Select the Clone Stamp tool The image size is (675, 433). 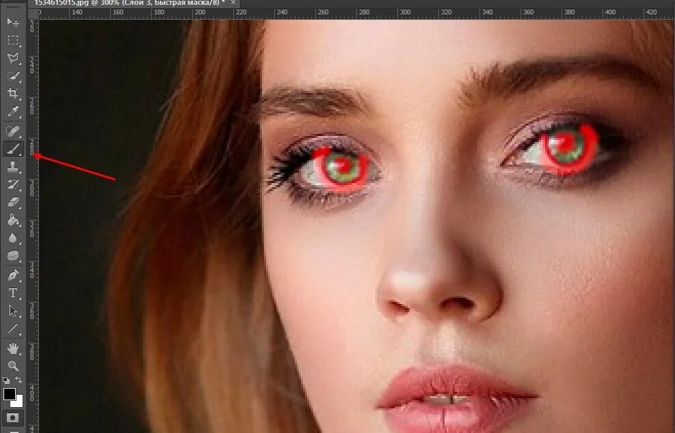click(x=13, y=167)
